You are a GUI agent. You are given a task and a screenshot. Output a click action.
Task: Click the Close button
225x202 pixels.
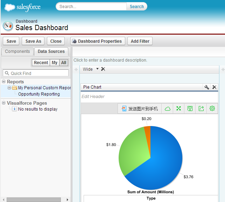[x=56, y=41]
